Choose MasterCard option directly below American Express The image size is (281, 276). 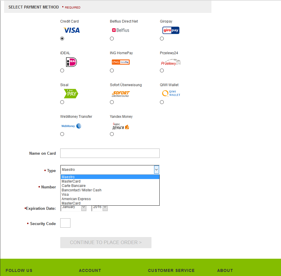pyautogui.click(x=110, y=203)
